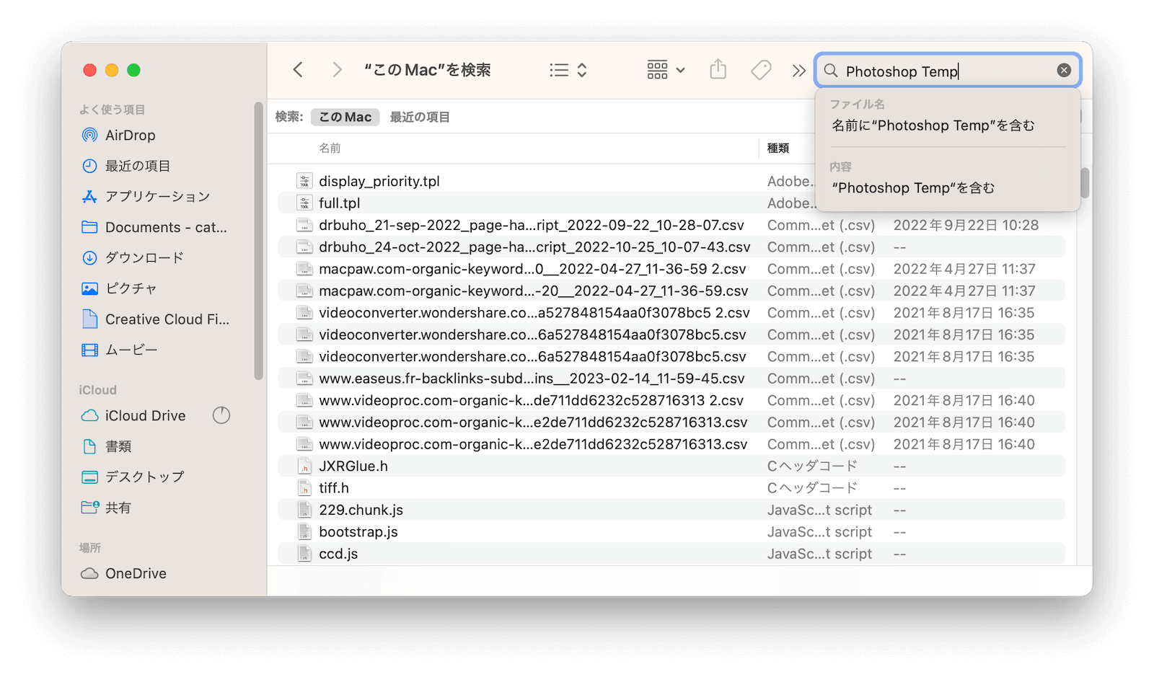This screenshot has width=1154, height=677.
Task: Open the grouping options dropdown
Action: 666,70
